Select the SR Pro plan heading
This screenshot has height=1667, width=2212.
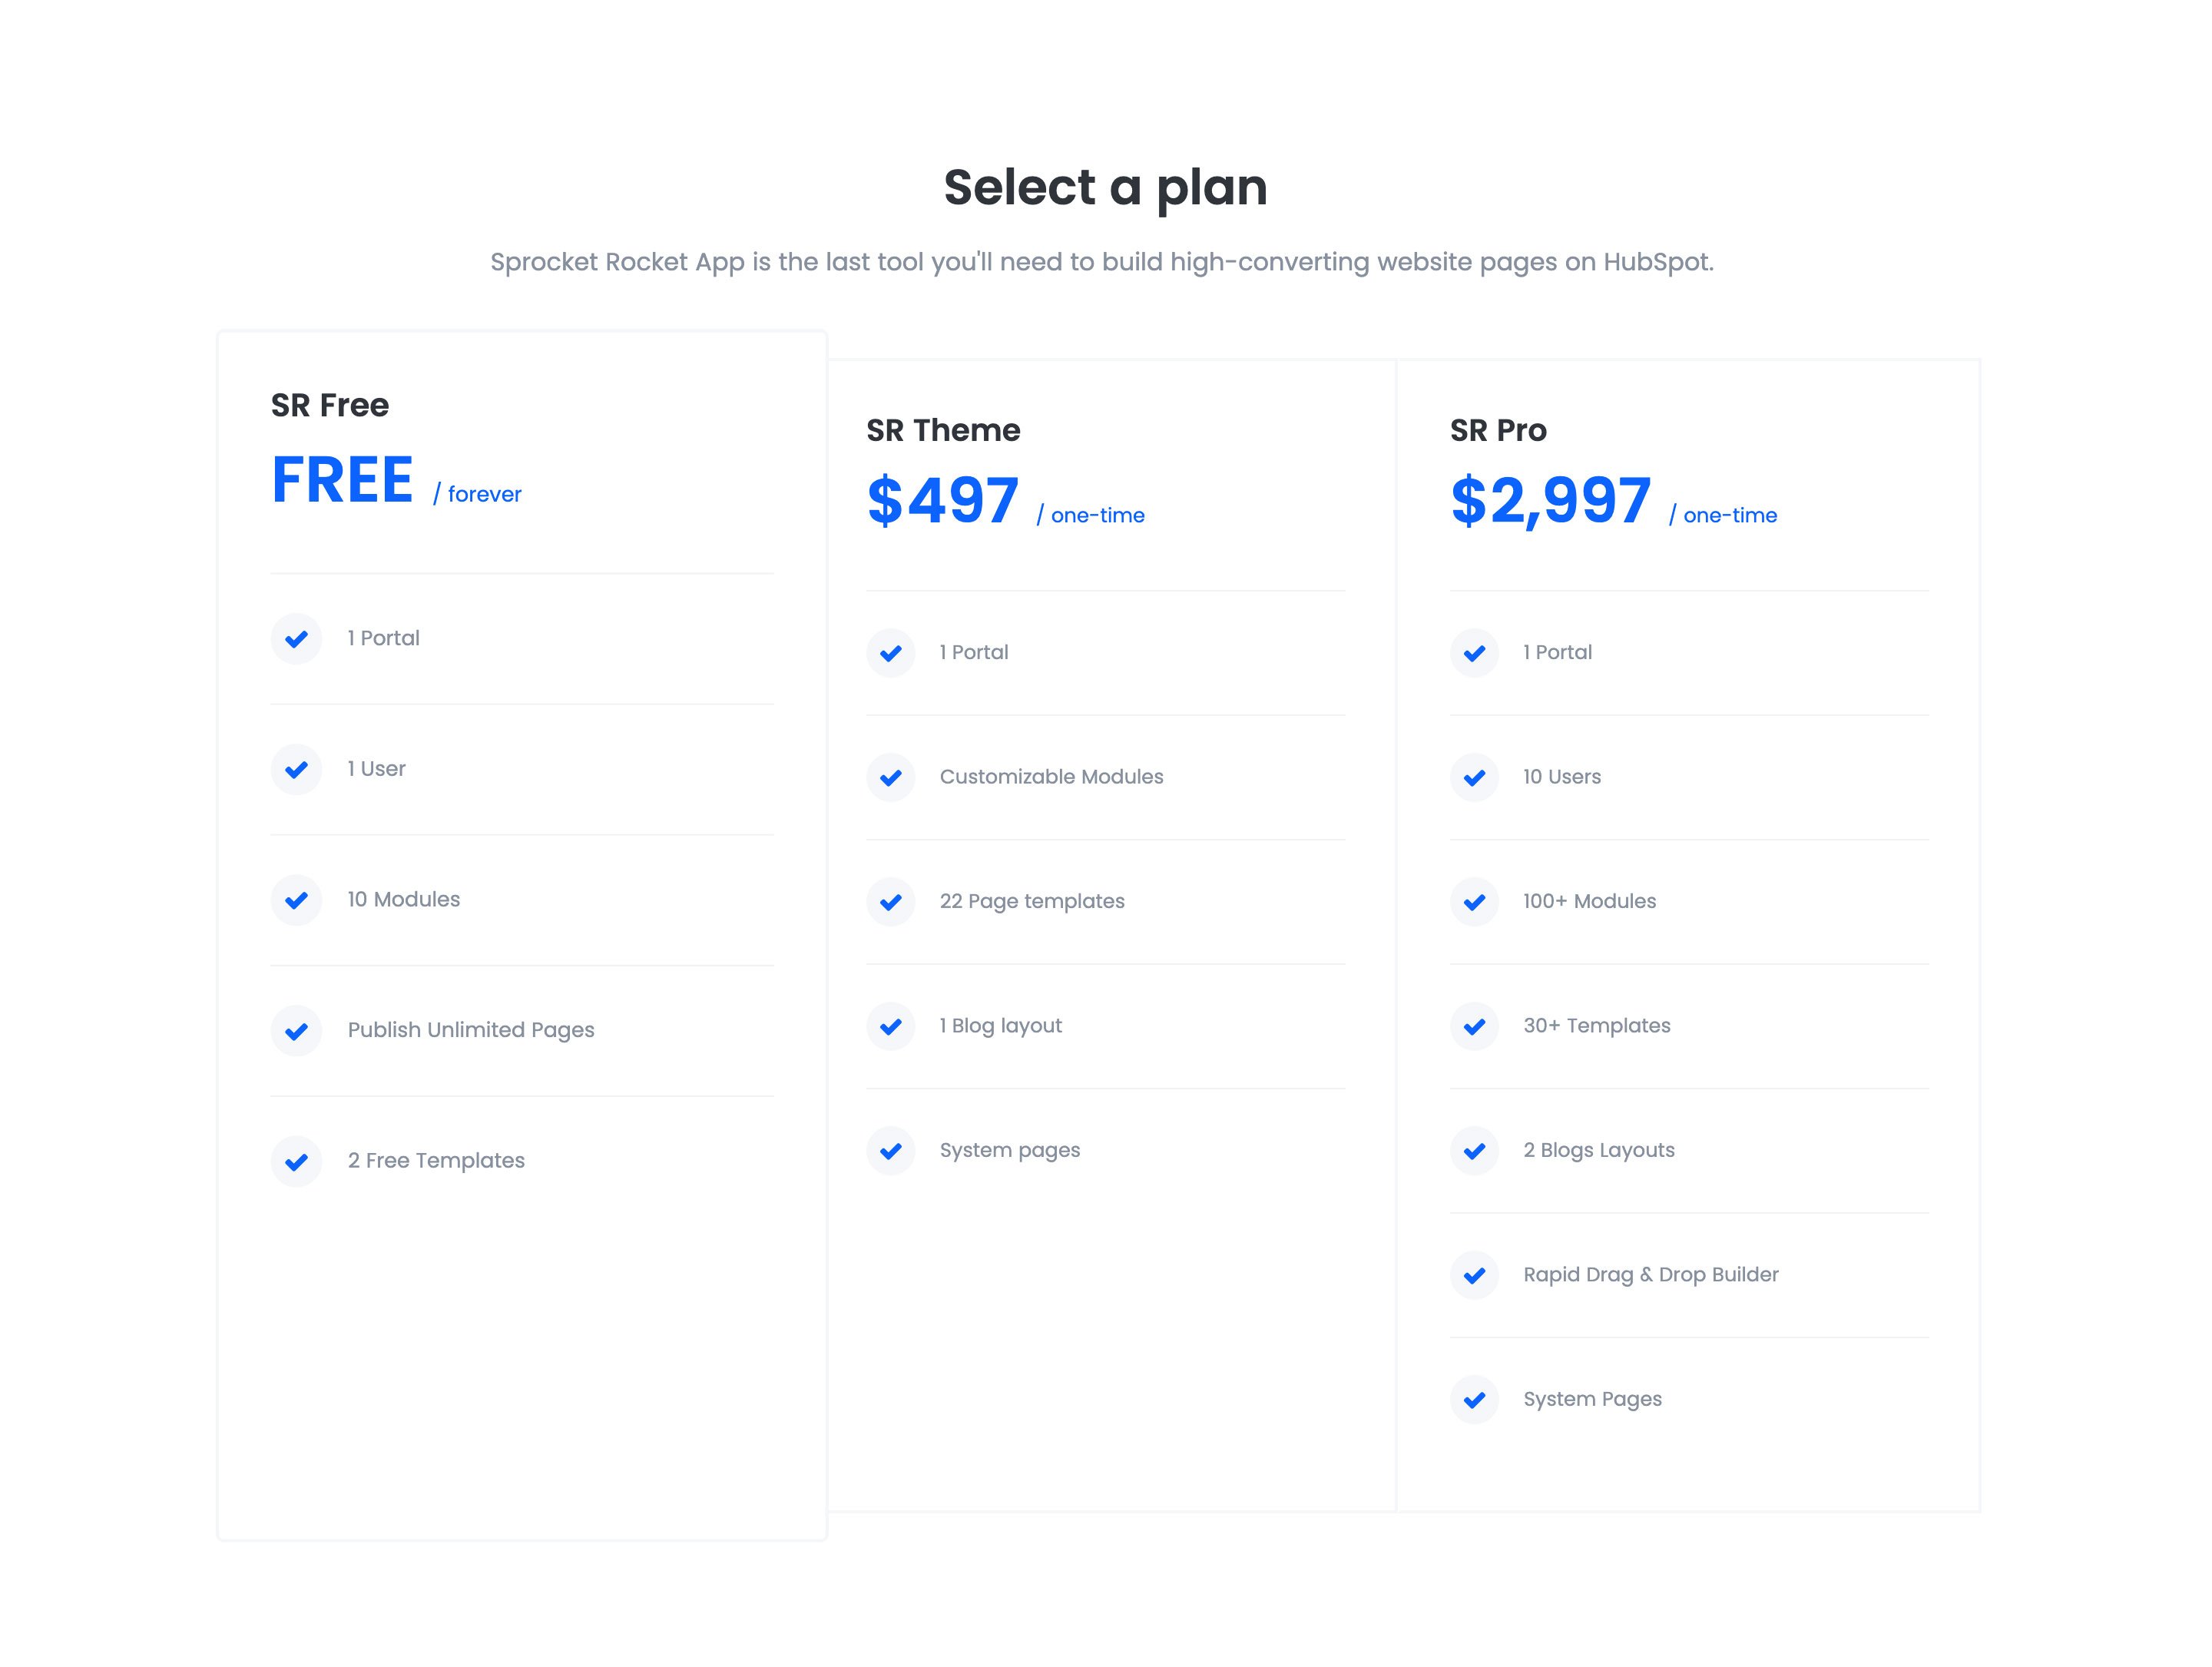click(1498, 430)
